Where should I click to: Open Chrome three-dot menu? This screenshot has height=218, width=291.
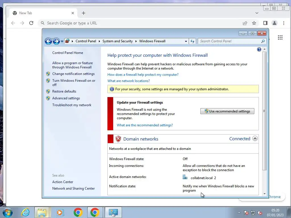tap(284, 23)
